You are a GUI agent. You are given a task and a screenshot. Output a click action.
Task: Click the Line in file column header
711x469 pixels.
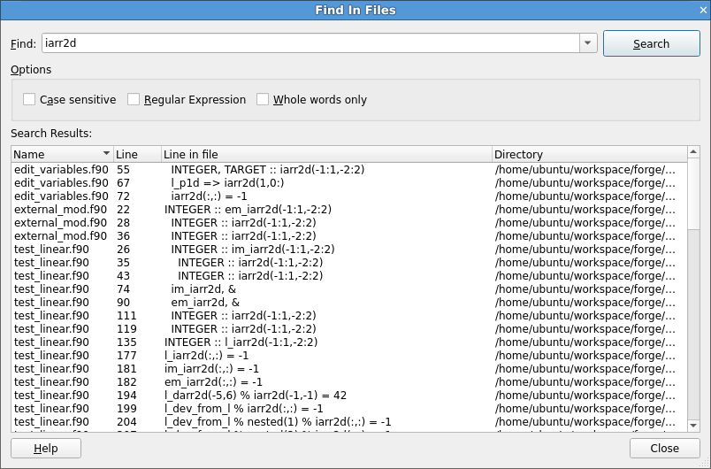pyautogui.click(x=325, y=155)
